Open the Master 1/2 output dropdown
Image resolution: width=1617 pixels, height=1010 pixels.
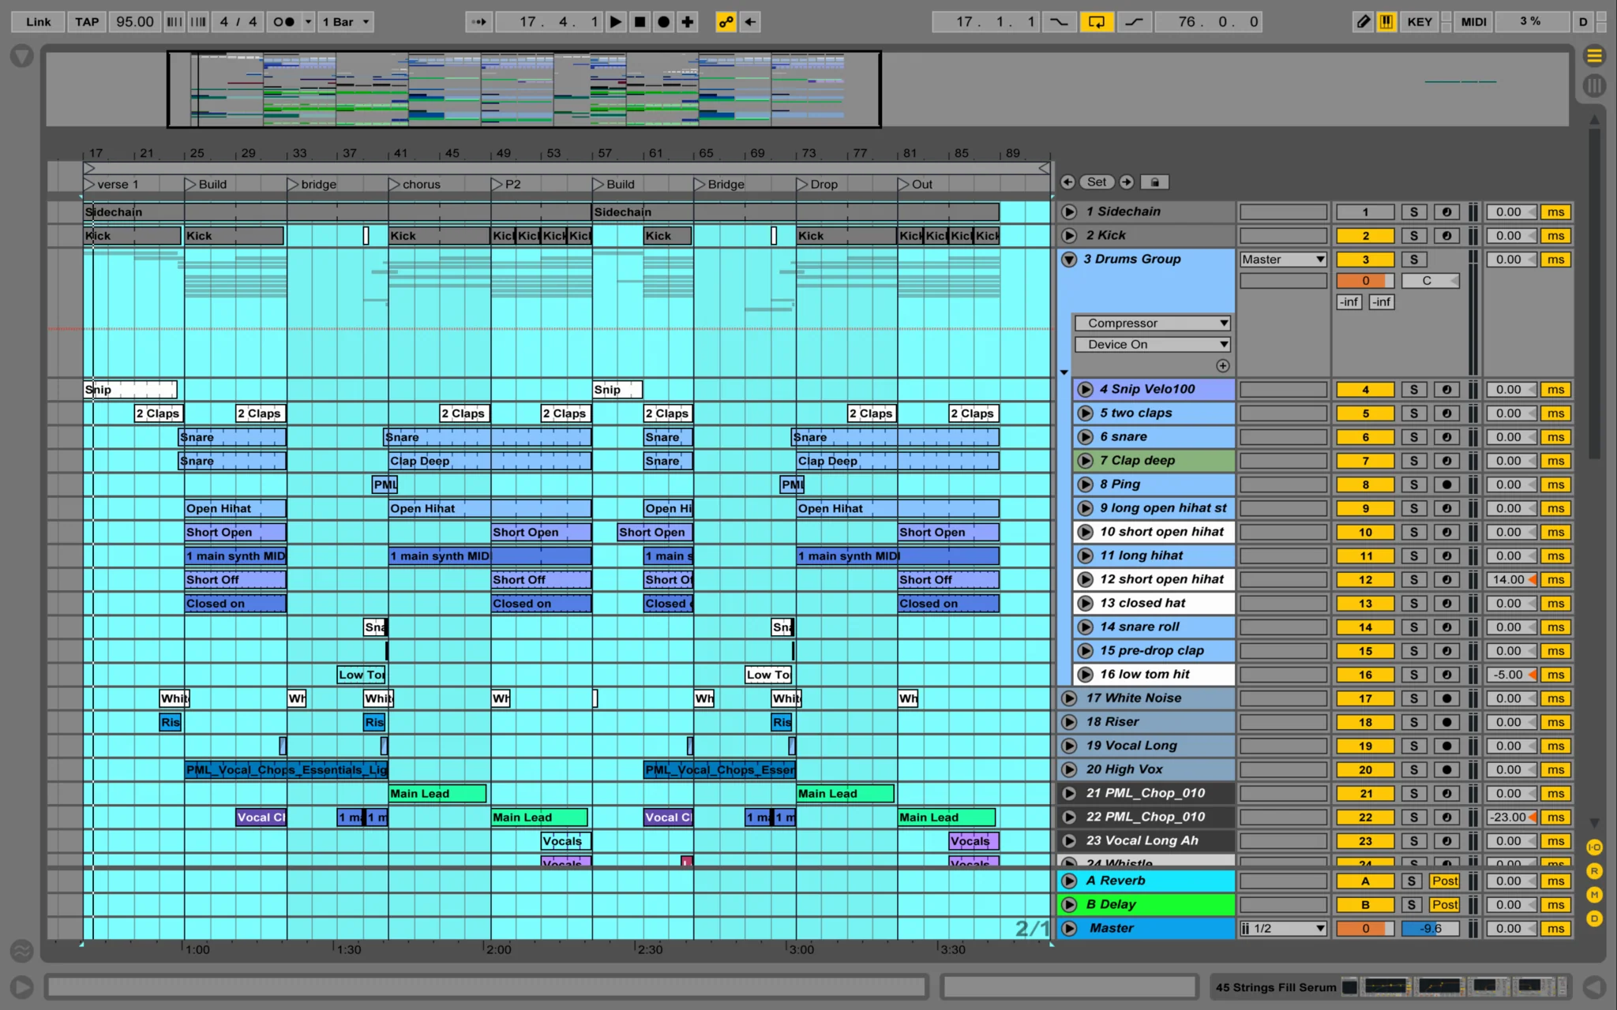point(1283,929)
